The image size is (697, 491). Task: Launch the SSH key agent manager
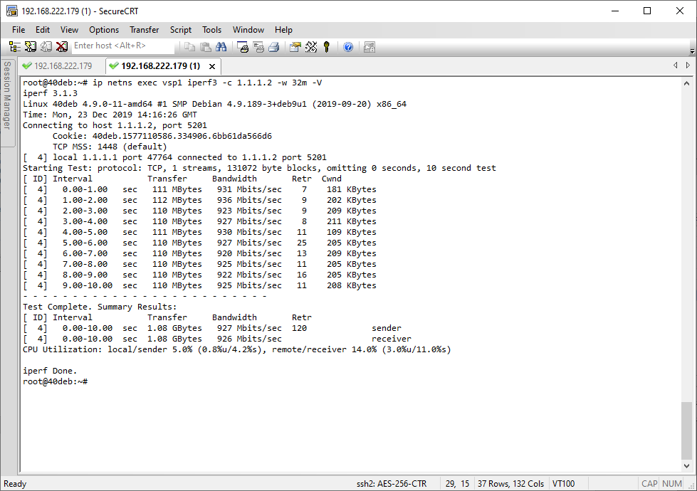[x=326, y=46]
